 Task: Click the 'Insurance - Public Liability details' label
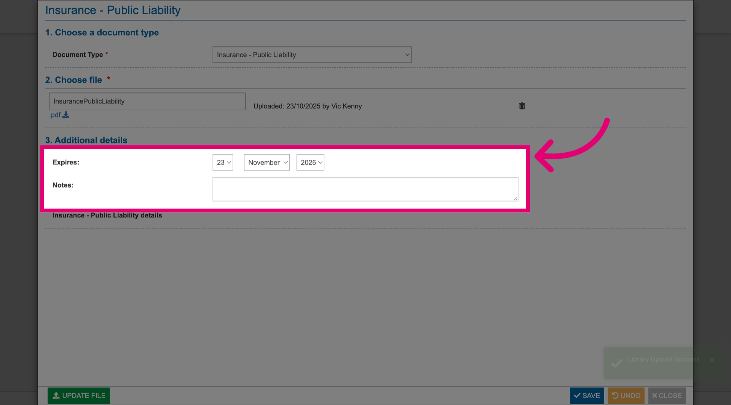pyautogui.click(x=107, y=215)
